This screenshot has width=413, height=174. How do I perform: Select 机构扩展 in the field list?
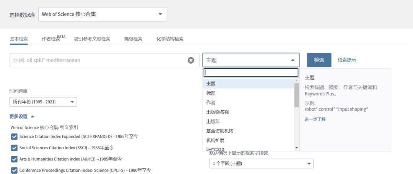pos(248,140)
